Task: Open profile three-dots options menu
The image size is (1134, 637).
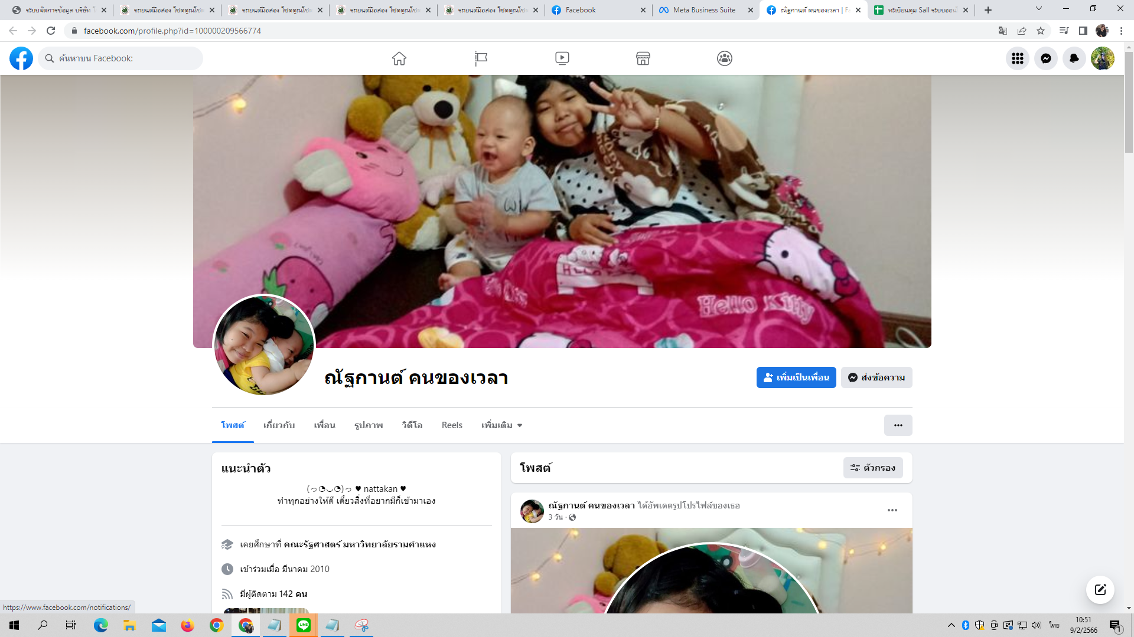Action: (898, 425)
